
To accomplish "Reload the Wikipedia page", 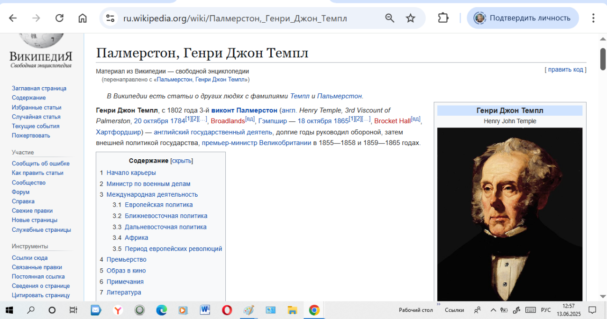I will (x=59, y=18).
